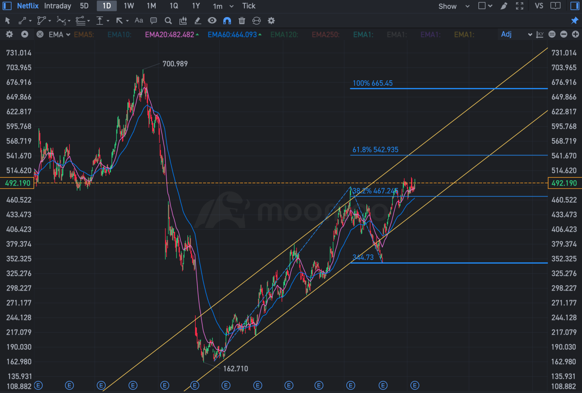
Task: Open the Adj price adjustment dropdown
Action: pyautogui.click(x=516, y=34)
